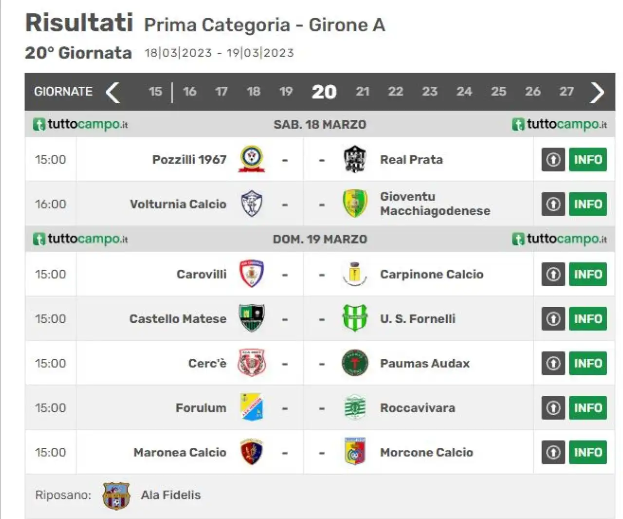Switch to giornata 21
The width and height of the screenshot is (623, 519).
click(x=362, y=92)
